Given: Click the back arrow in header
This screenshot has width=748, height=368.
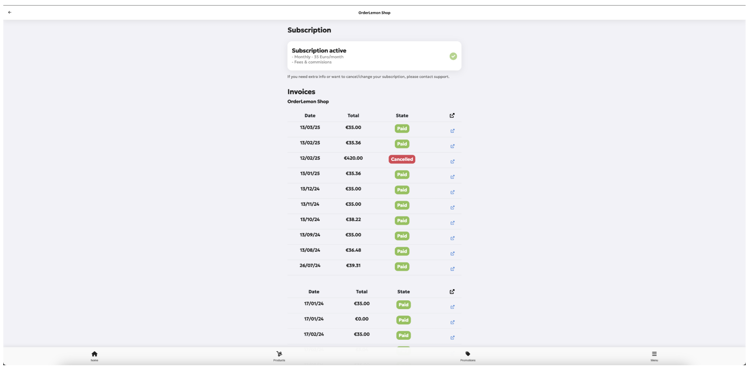Looking at the screenshot, I should click(x=10, y=13).
